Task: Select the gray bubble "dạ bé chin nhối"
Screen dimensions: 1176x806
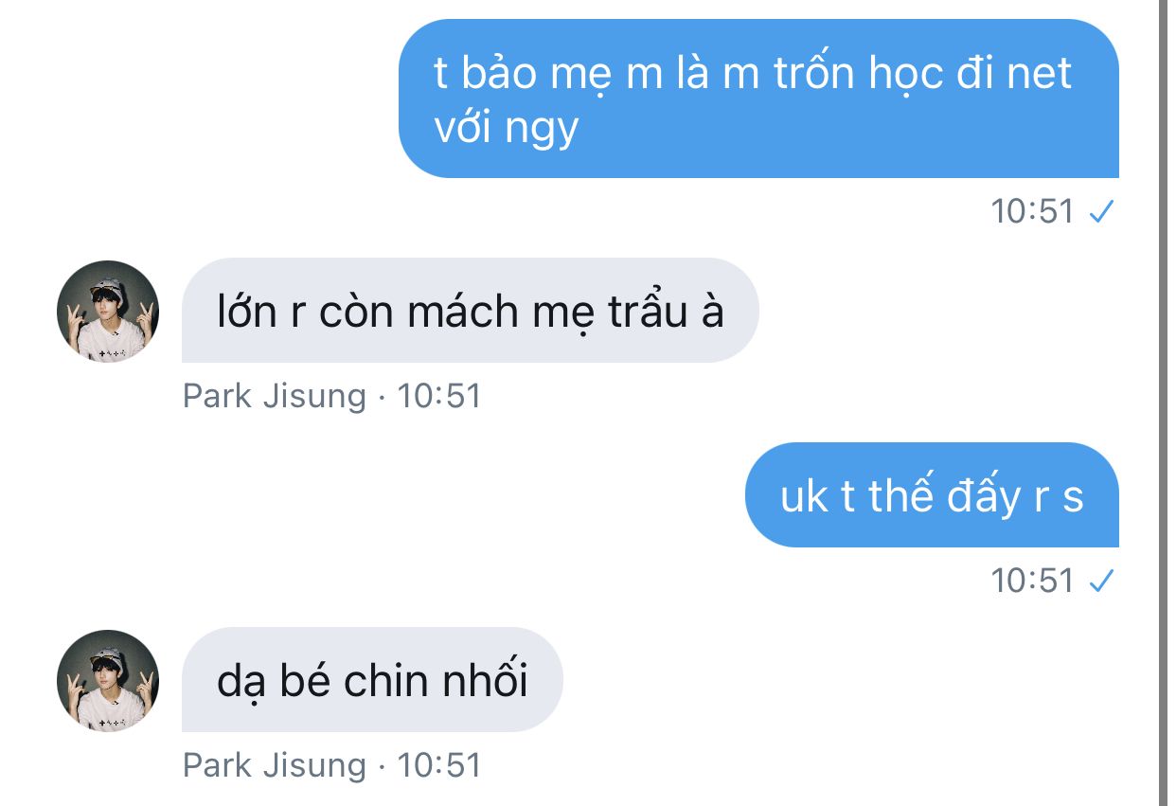Action: pos(372,680)
